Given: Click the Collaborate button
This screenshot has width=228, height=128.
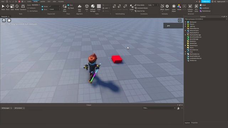Looking at the screenshot, I should point(206,1).
